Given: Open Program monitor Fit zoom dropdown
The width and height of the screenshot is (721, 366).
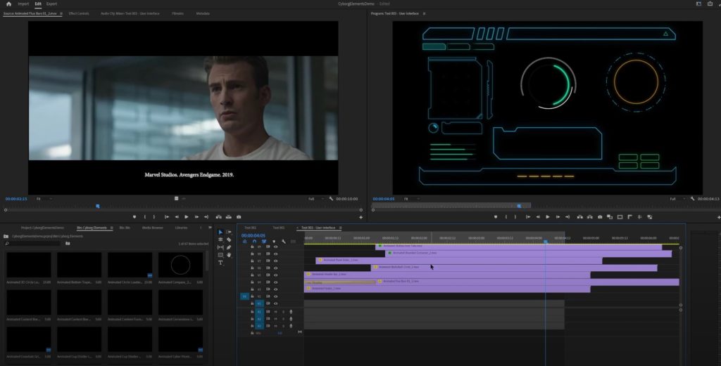Looking at the screenshot, I should click(411, 199).
